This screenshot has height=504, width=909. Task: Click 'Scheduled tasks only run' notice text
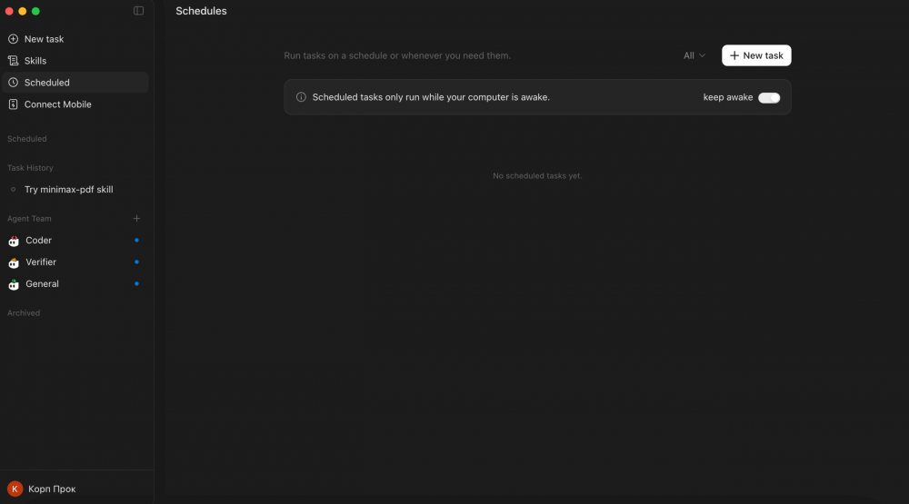tap(431, 97)
